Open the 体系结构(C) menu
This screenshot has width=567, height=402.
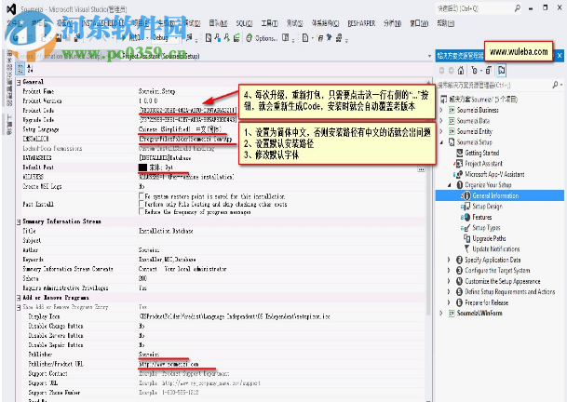coord(325,23)
